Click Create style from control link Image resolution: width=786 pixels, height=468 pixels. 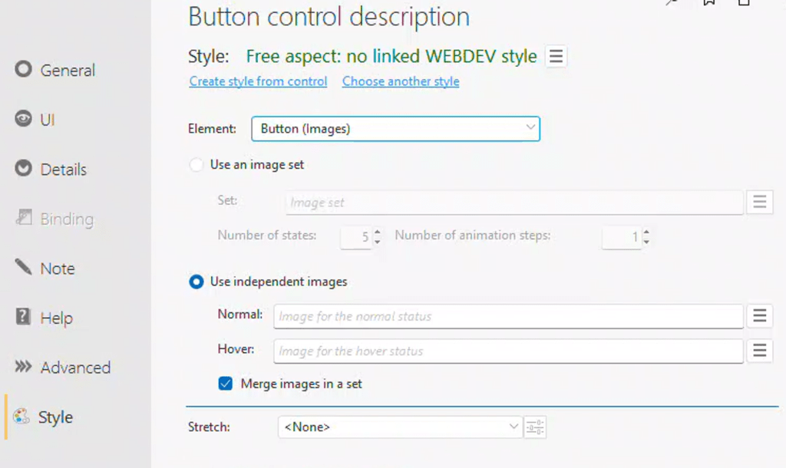[258, 81]
